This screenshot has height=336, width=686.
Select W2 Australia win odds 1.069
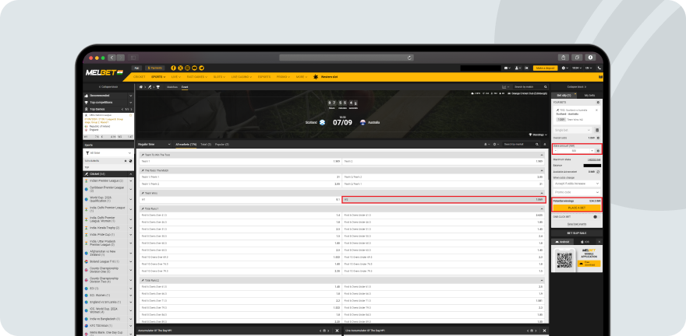[x=444, y=199]
